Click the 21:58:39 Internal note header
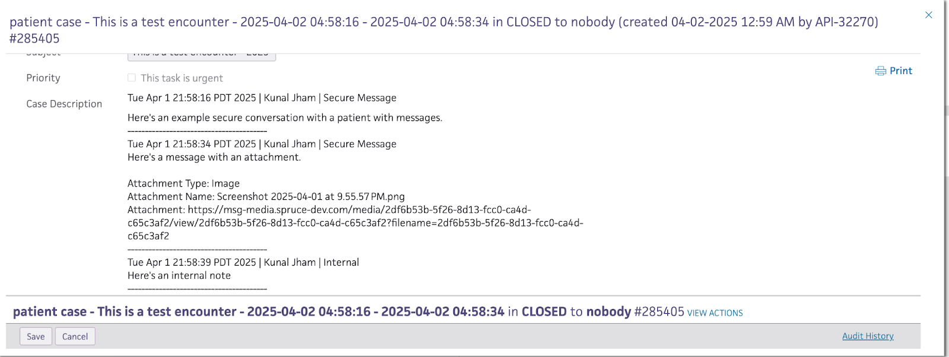Screen dimensions: 949x357 (x=243, y=262)
